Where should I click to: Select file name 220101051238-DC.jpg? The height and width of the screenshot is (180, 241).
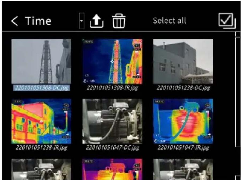tap(183, 88)
